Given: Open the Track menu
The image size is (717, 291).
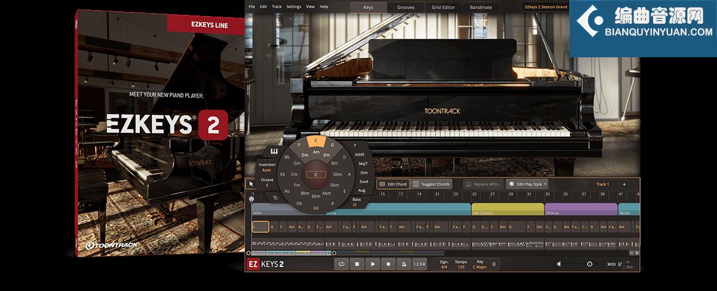Looking at the screenshot, I should click(277, 6).
